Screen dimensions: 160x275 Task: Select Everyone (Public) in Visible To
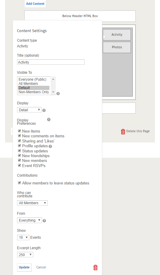click(32, 79)
